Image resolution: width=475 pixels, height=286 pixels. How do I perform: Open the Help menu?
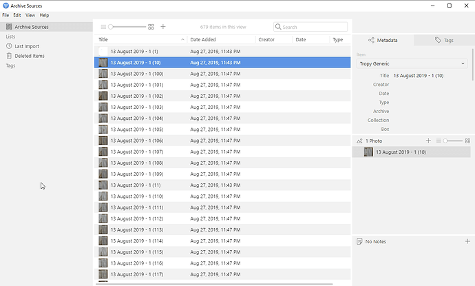tap(44, 15)
